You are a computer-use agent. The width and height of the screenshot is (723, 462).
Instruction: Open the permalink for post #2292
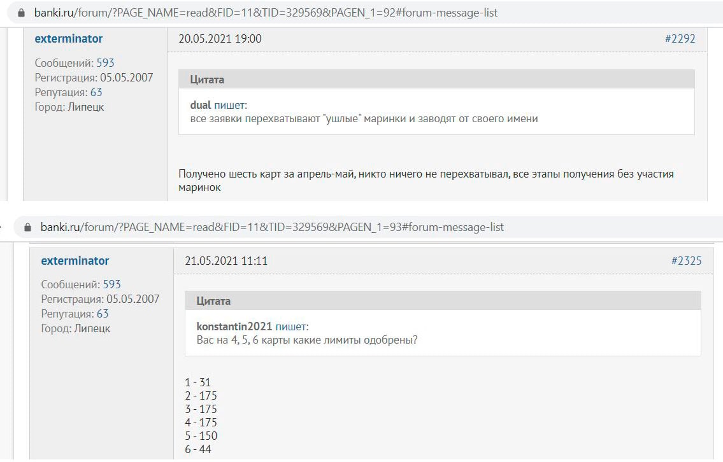click(680, 39)
